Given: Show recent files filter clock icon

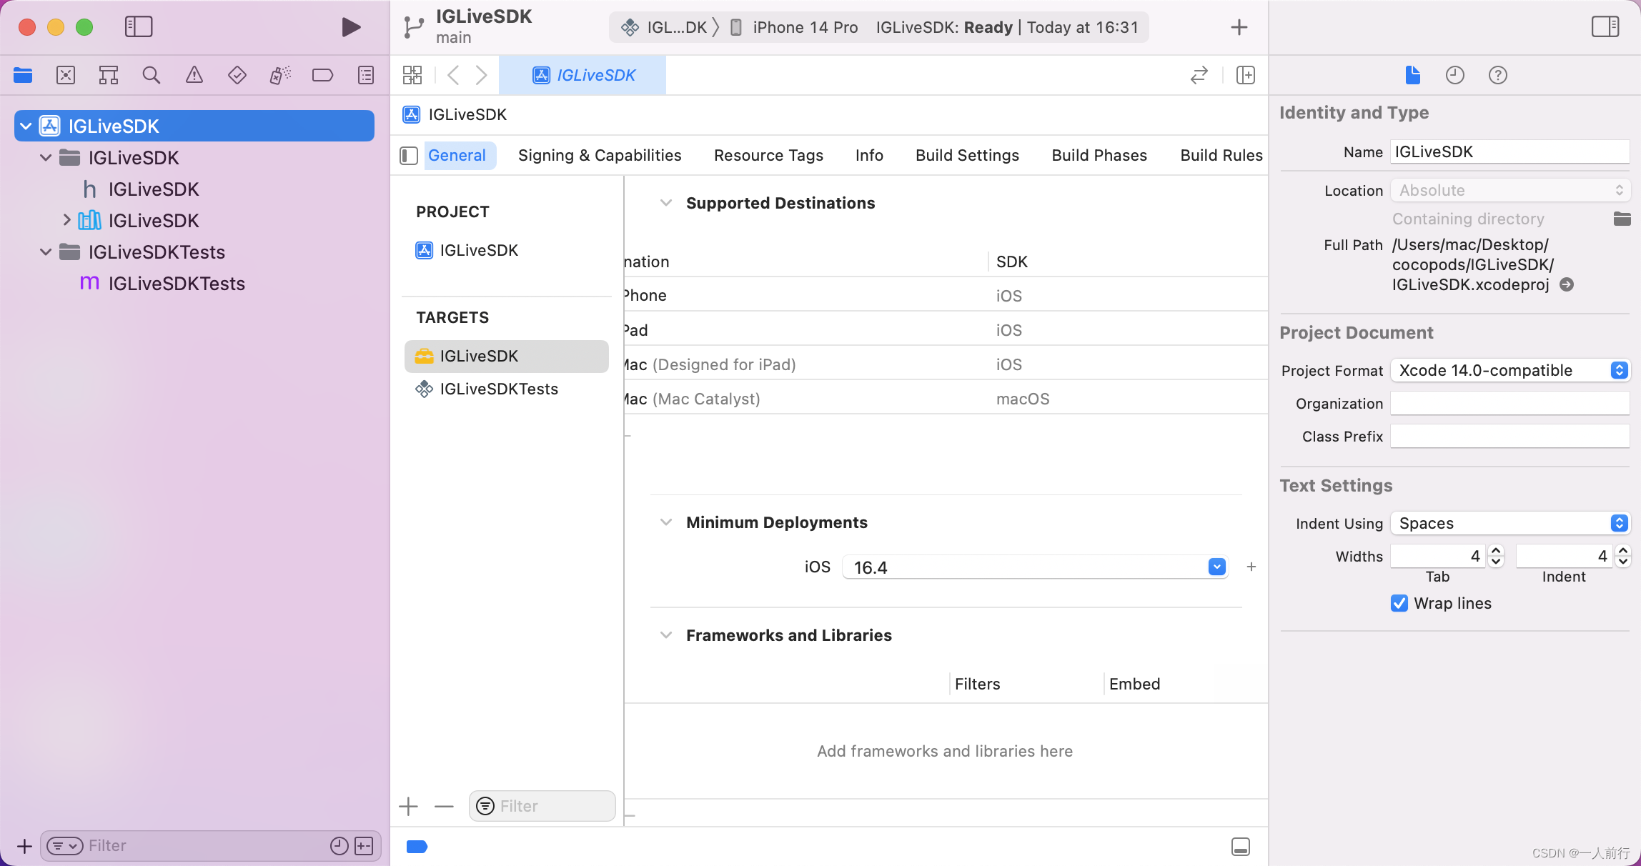Looking at the screenshot, I should pos(339,846).
